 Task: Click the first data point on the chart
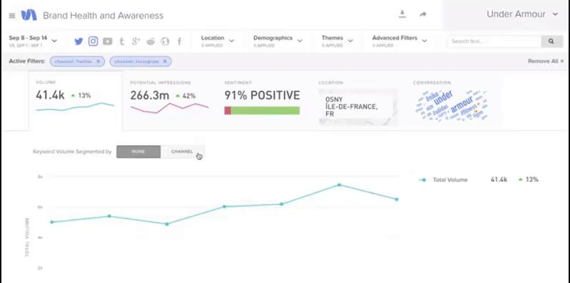click(x=51, y=222)
